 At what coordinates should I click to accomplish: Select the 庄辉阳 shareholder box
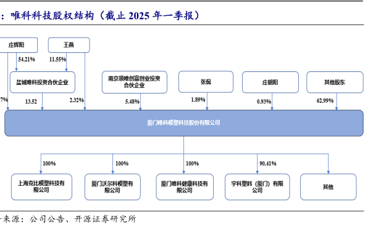pos(19,45)
